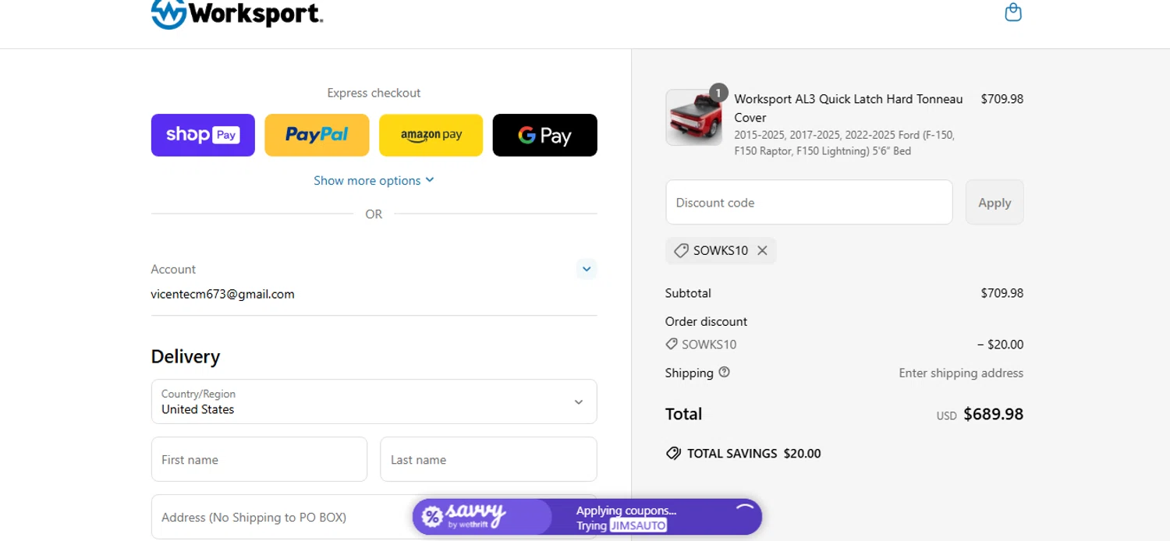Click the Trying JIMSAUTO coupon text

pyautogui.click(x=622, y=525)
